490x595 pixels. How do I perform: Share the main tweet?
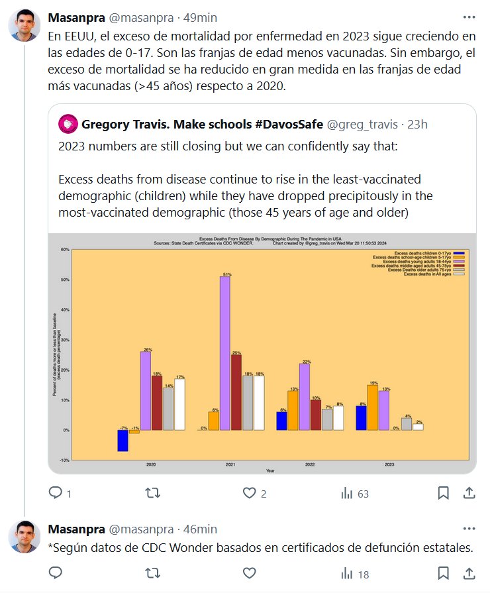pos(469,493)
